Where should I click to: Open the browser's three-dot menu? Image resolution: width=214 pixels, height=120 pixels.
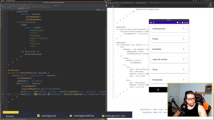[213, 5]
